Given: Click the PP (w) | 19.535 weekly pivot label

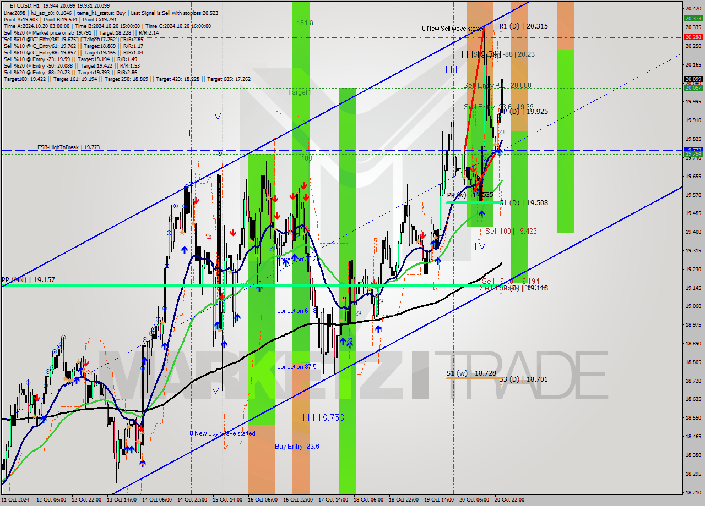Looking at the screenshot, I should [x=470, y=195].
